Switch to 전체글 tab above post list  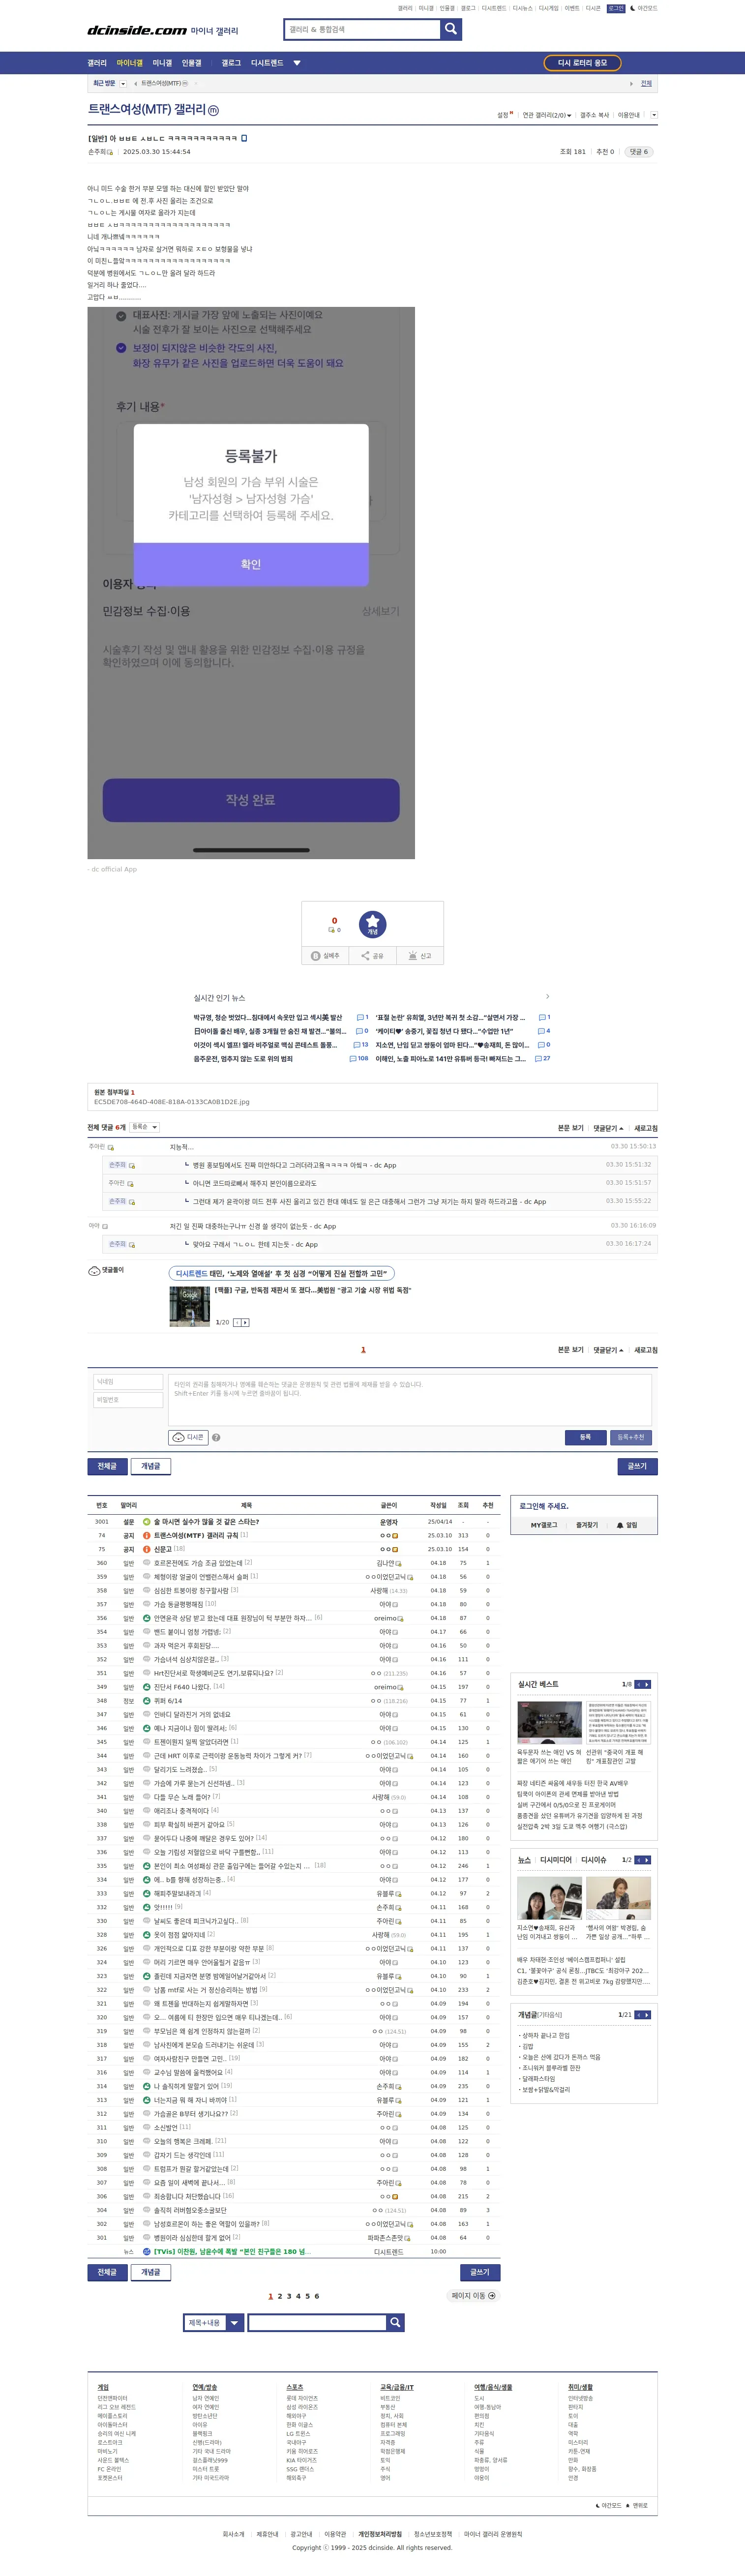click(107, 1466)
